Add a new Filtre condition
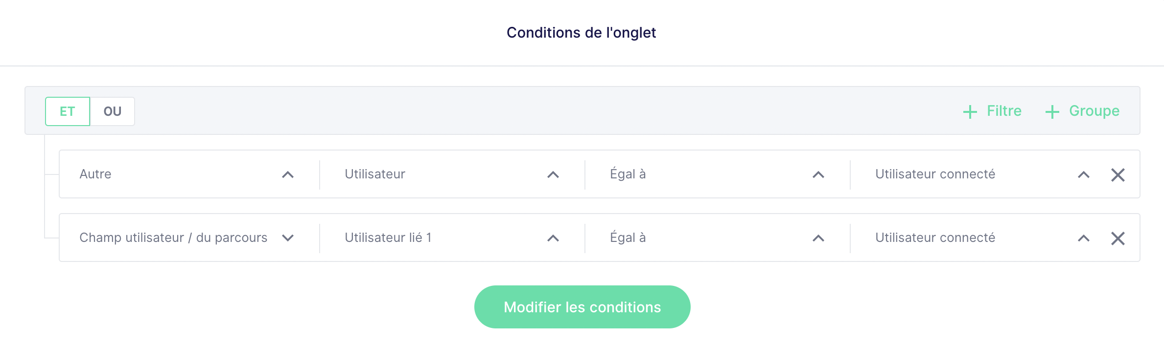 click(993, 111)
